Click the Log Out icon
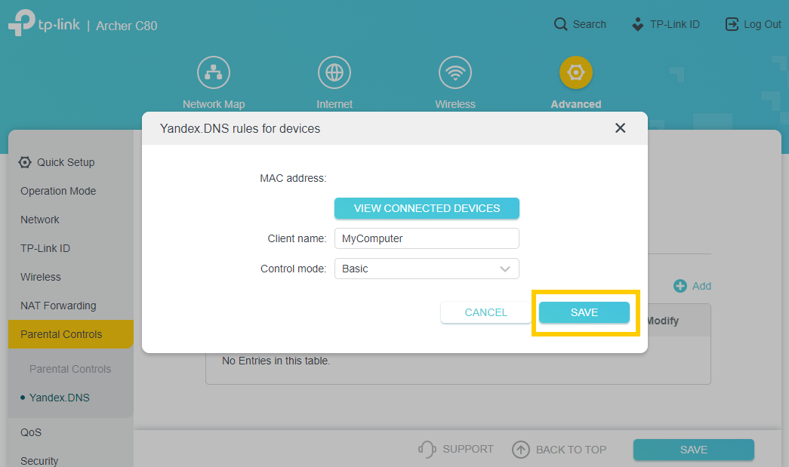The image size is (789, 467). (x=732, y=24)
